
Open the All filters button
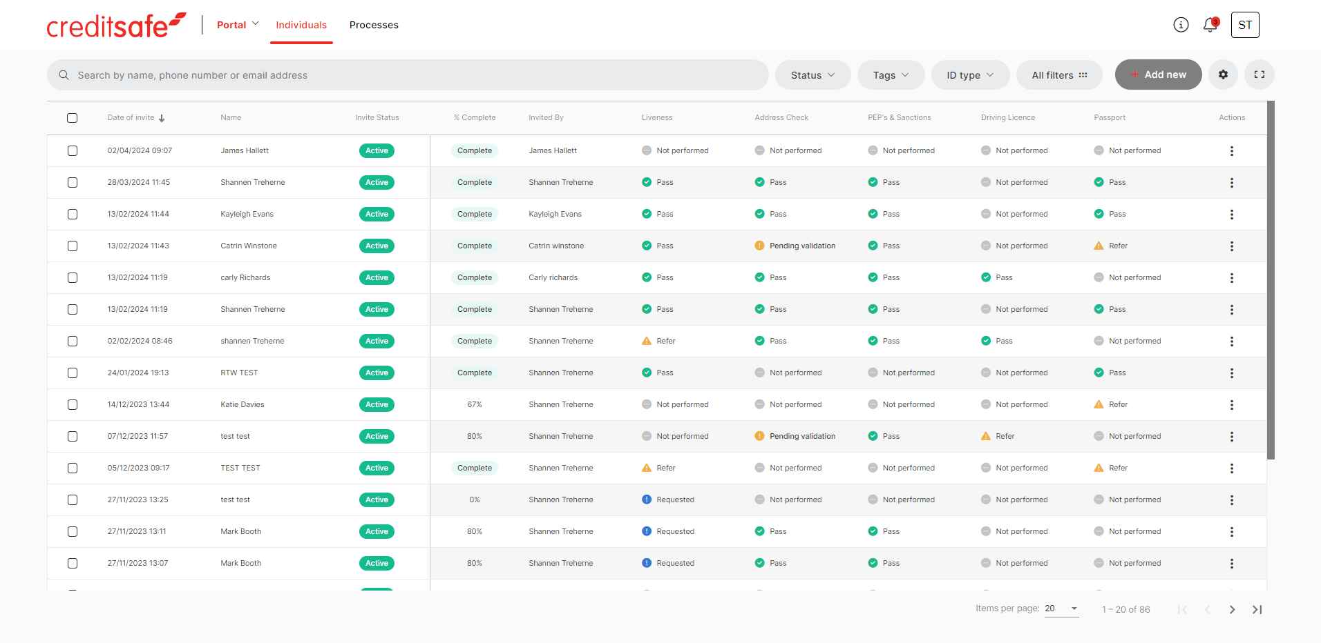pos(1059,75)
